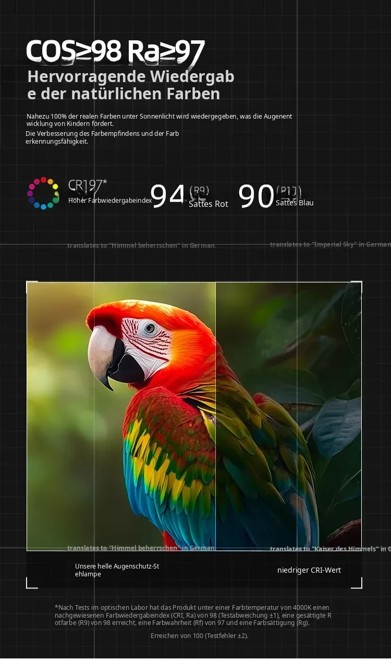Click the caption "niedriger CRI-Wert"
This screenshot has height=672, width=391.
pos(309,570)
